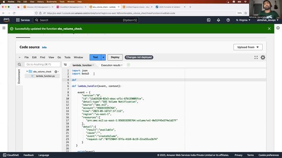
Task: Click the file search magnifier icon
Action: (19, 65)
